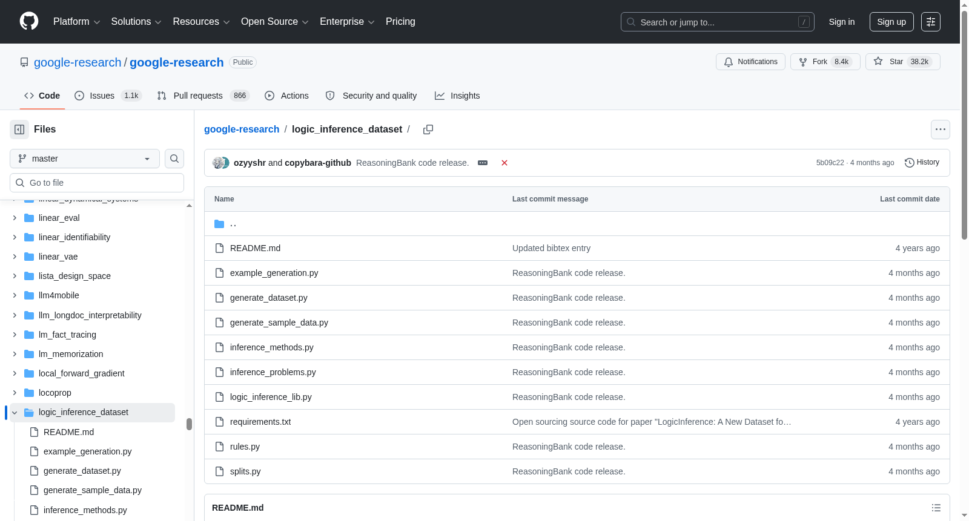Image resolution: width=969 pixels, height=521 pixels.
Task: Fork the google-research repository
Action: pyautogui.click(x=825, y=62)
